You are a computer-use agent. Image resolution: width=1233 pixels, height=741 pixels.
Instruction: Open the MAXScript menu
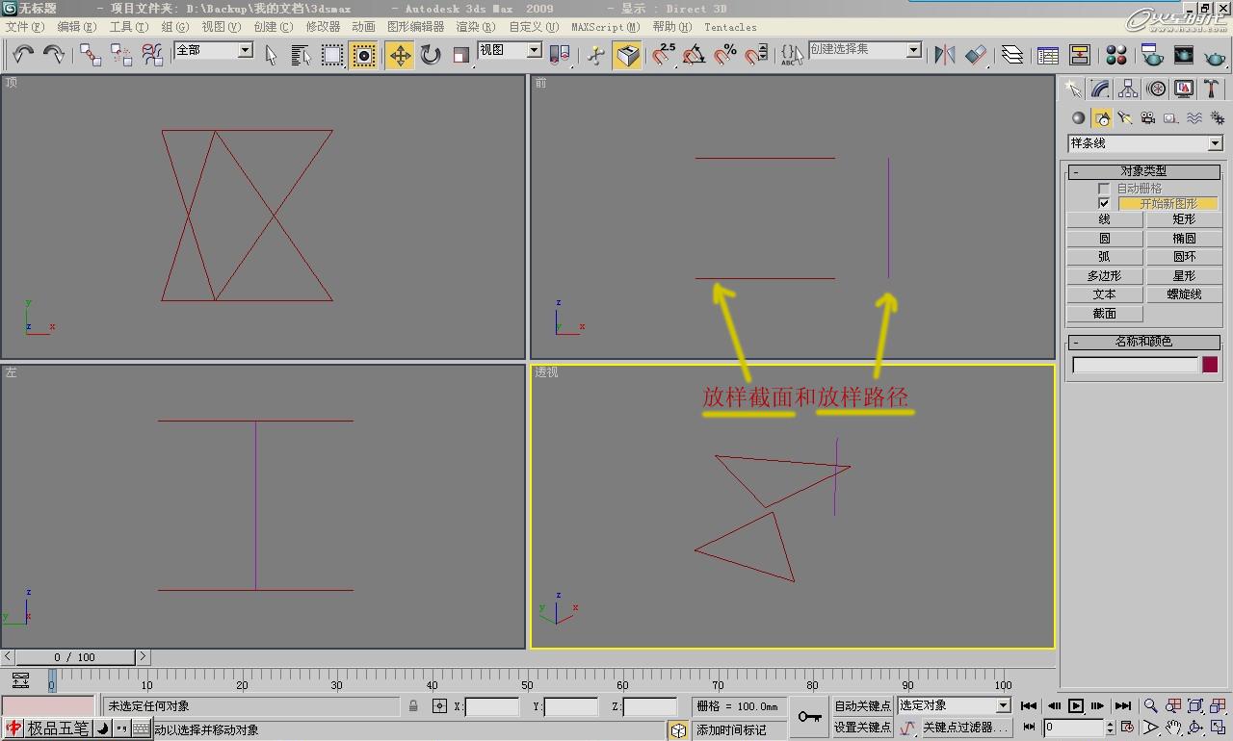[x=605, y=27]
